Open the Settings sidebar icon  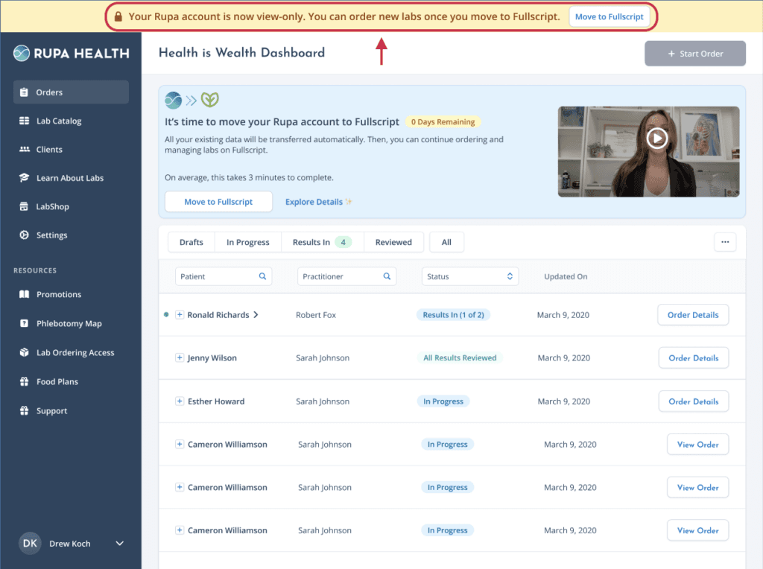pos(25,235)
